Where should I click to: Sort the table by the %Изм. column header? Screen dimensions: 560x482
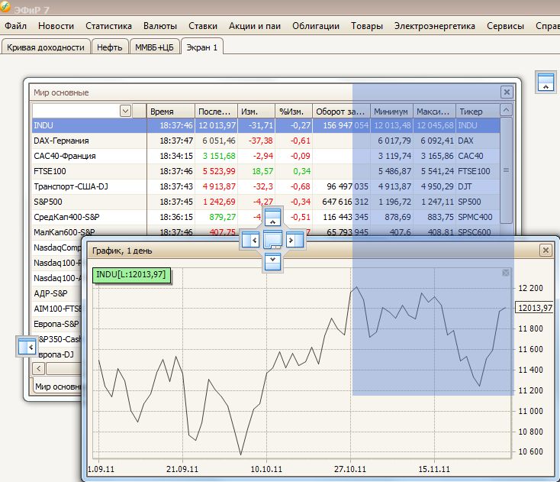293,111
